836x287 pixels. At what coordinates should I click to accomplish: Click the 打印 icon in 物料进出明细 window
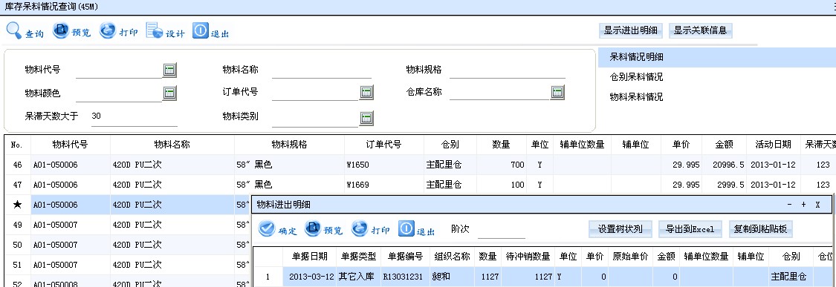[x=360, y=229]
